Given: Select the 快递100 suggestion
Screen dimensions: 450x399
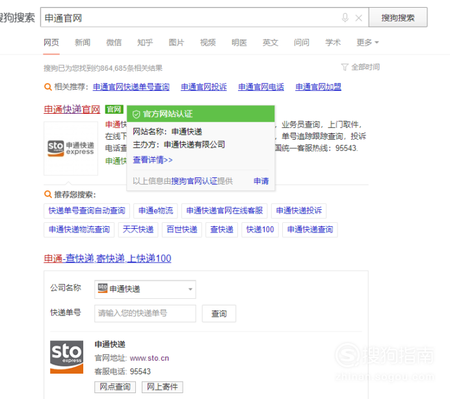Looking at the screenshot, I should (x=260, y=230).
